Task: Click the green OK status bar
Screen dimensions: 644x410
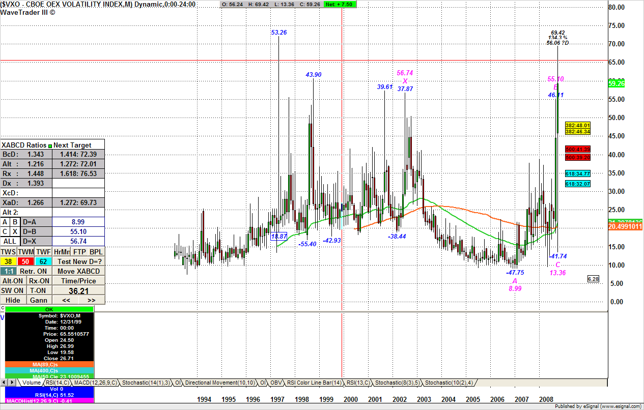Action: [x=49, y=309]
